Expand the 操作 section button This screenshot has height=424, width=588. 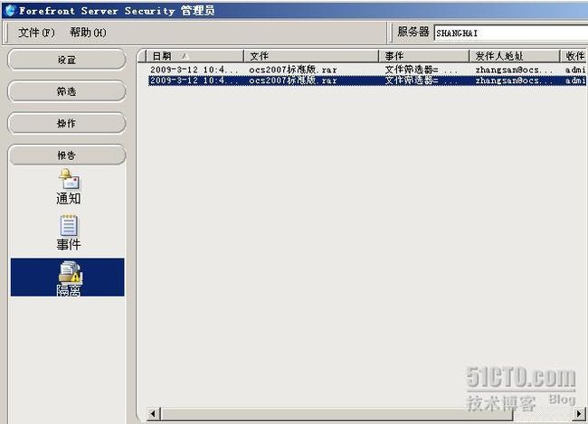tap(67, 123)
